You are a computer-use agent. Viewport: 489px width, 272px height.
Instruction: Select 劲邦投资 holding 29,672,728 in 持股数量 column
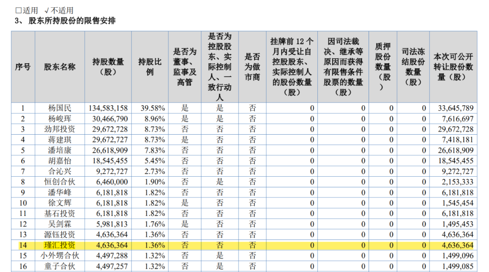point(110,130)
